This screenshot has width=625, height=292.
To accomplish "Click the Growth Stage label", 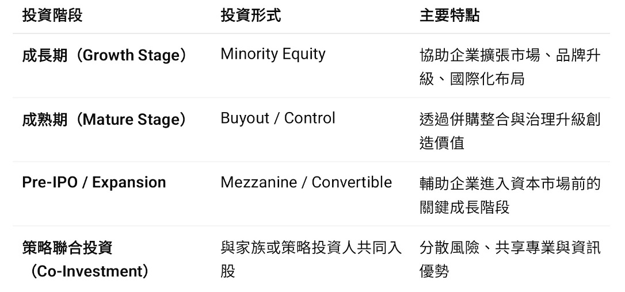I will click(x=131, y=56).
